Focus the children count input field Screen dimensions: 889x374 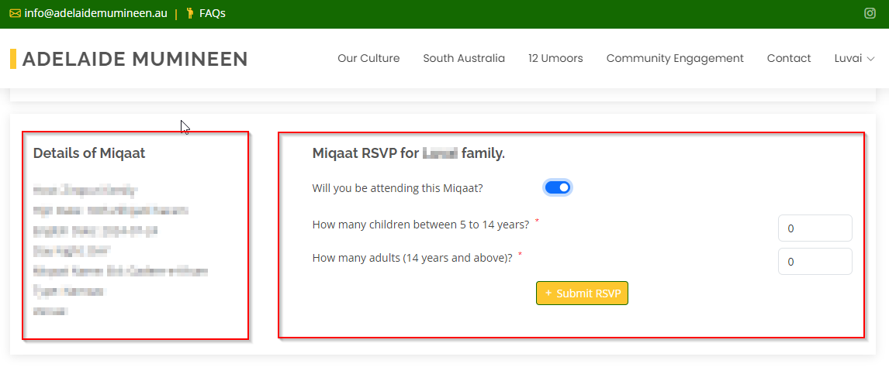click(x=815, y=228)
